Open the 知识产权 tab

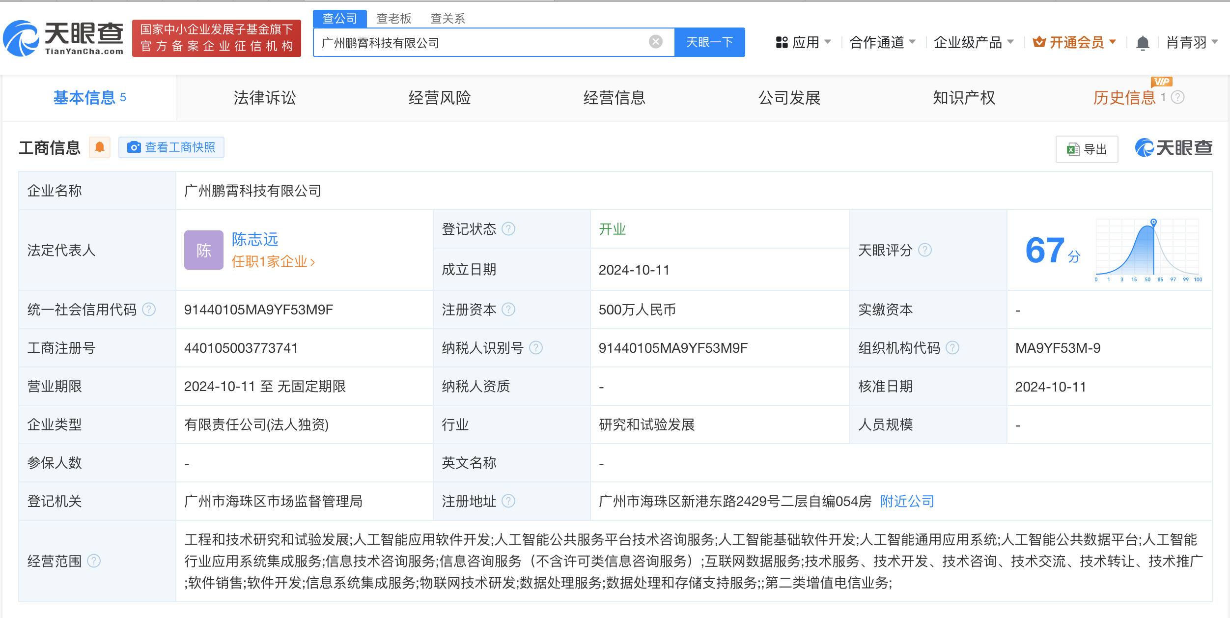point(964,98)
